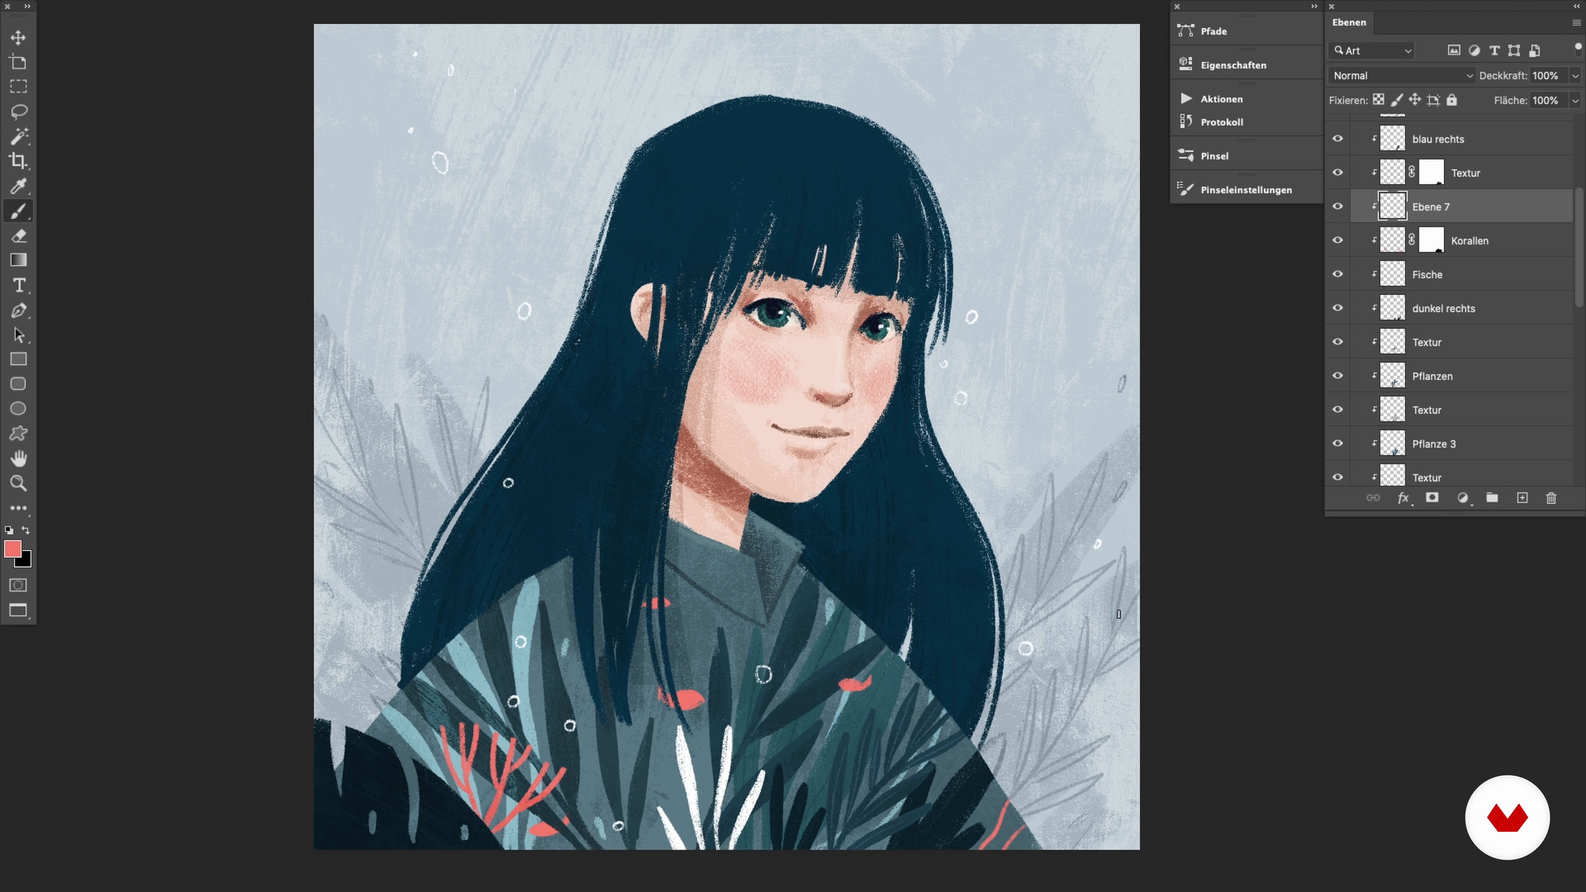Pick the coral foreground color swatch
1586x892 pixels.
tap(13, 548)
